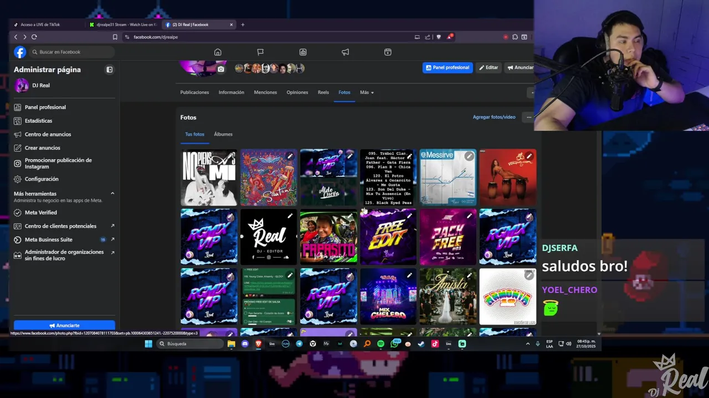Open Promocionar publicación de Instagram
This screenshot has width=709, height=398.
[x=64, y=164]
